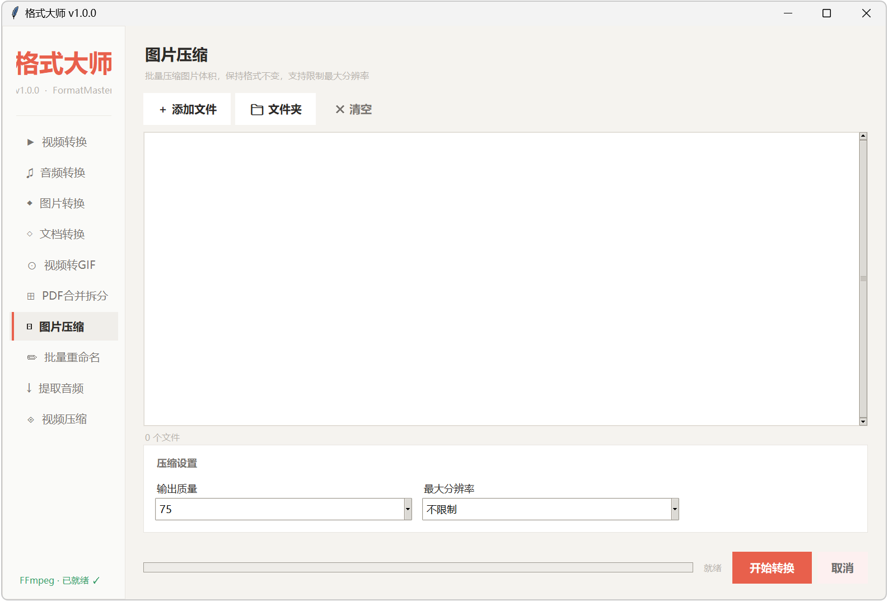This screenshot has height=601, width=888.
Task: Expand the 最大分辨率 dropdown arrow
Action: (x=675, y=509)
